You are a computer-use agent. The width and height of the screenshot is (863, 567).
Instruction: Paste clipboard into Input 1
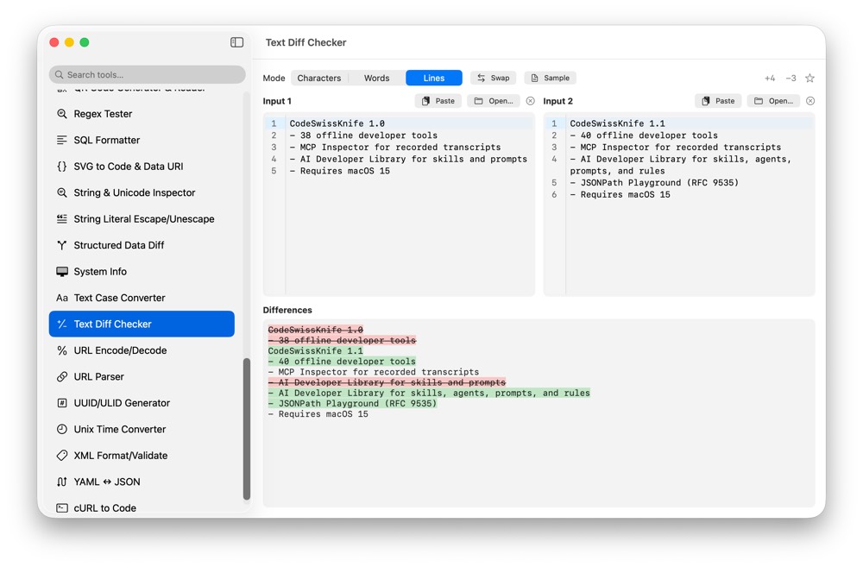(x=438, y=101)
